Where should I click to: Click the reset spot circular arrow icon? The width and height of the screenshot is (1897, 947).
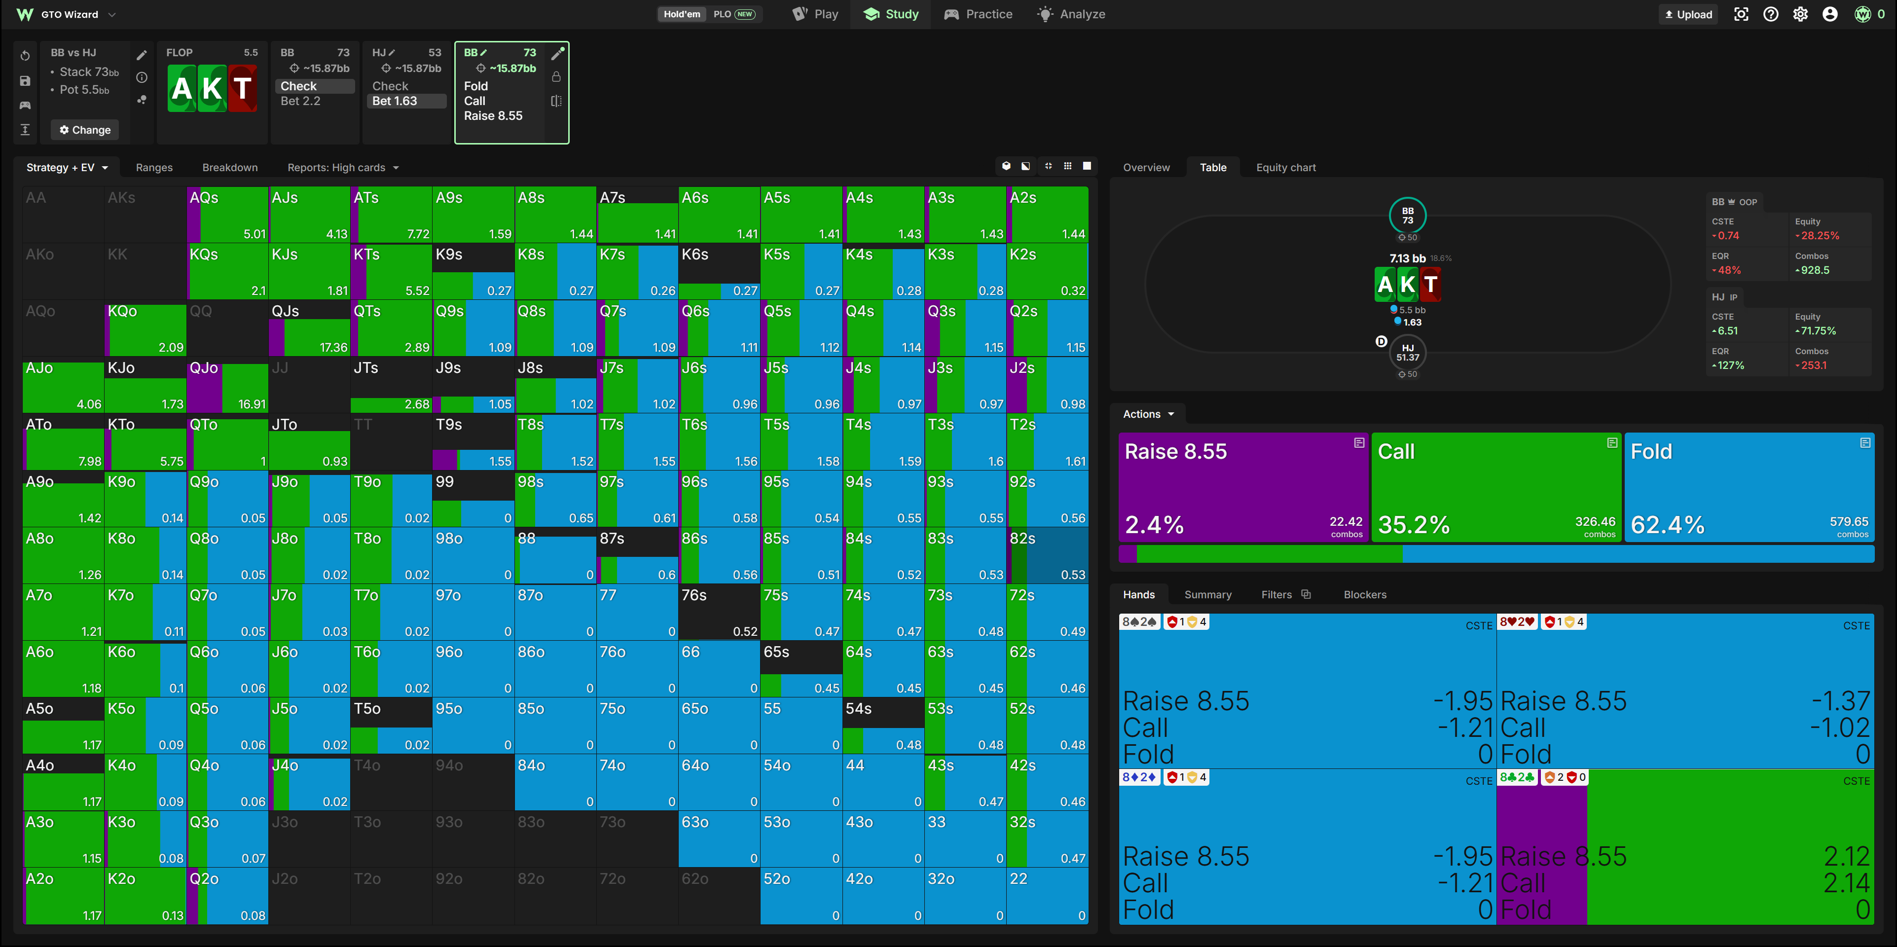[x=25, y=56]
